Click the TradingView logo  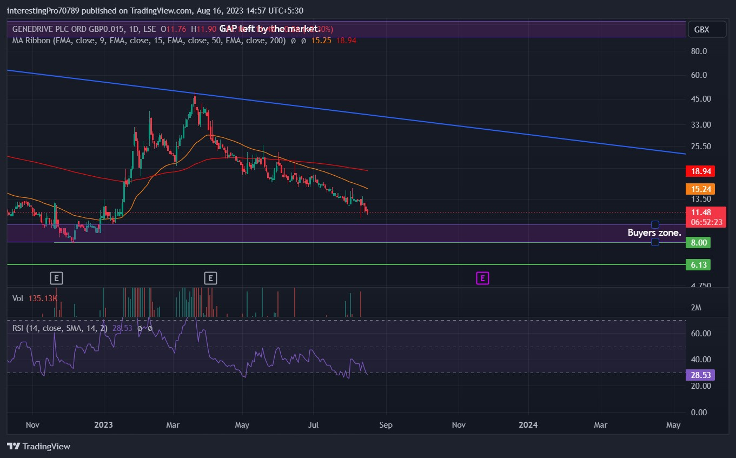pos(38,446)
